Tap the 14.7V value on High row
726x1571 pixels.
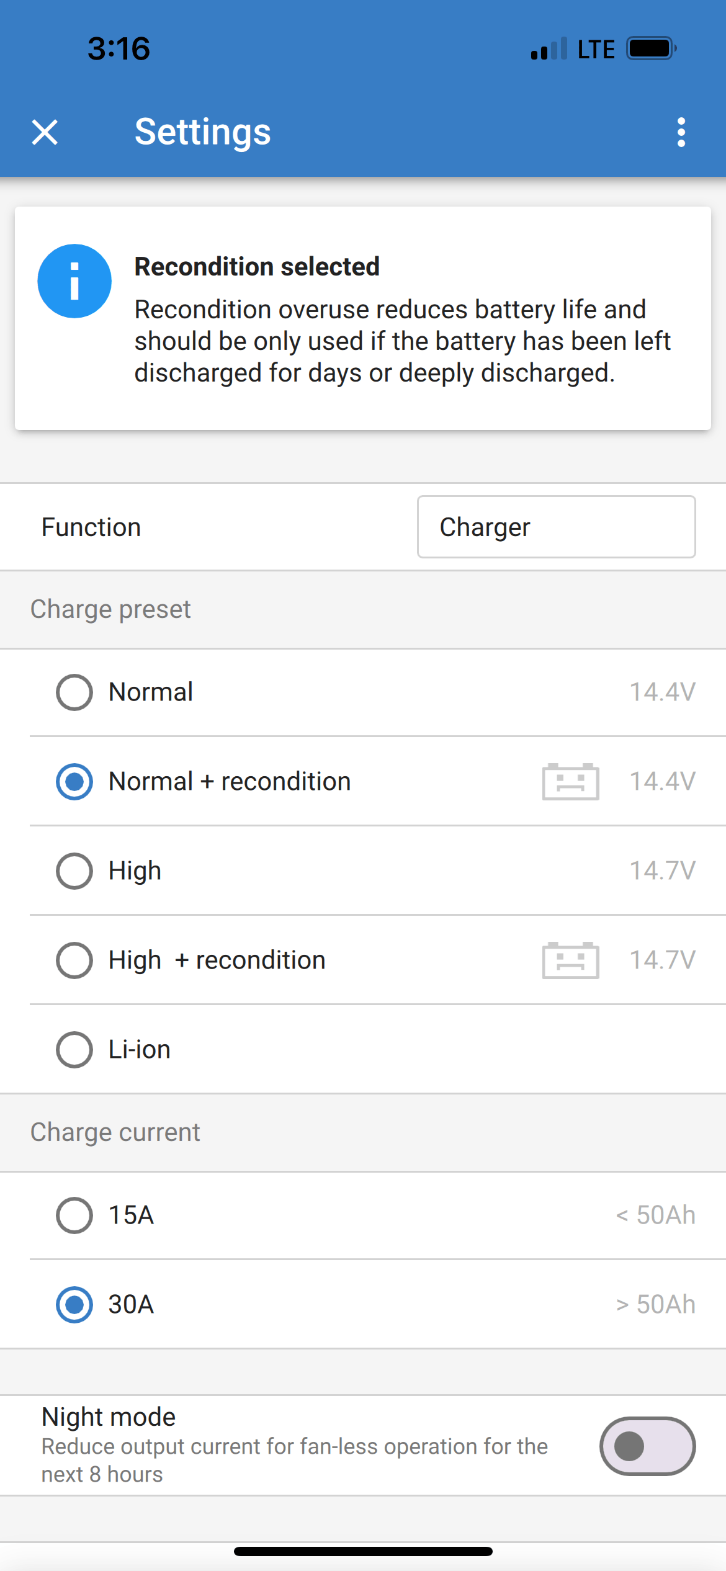662,871
